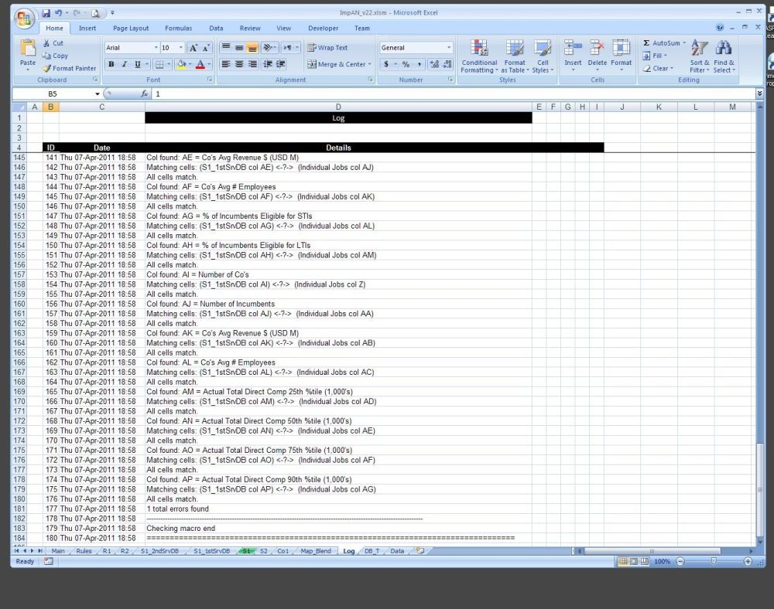Viewport: 774px width, 609px height.
Task: Click the Percent Style icon
Action: 405,65
